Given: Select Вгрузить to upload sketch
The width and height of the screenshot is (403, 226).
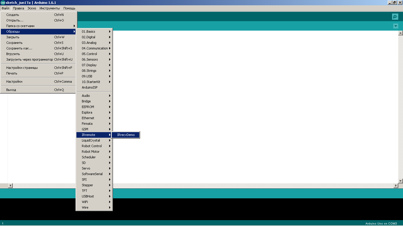Looking at the screenshot, I should click(38, 54).
